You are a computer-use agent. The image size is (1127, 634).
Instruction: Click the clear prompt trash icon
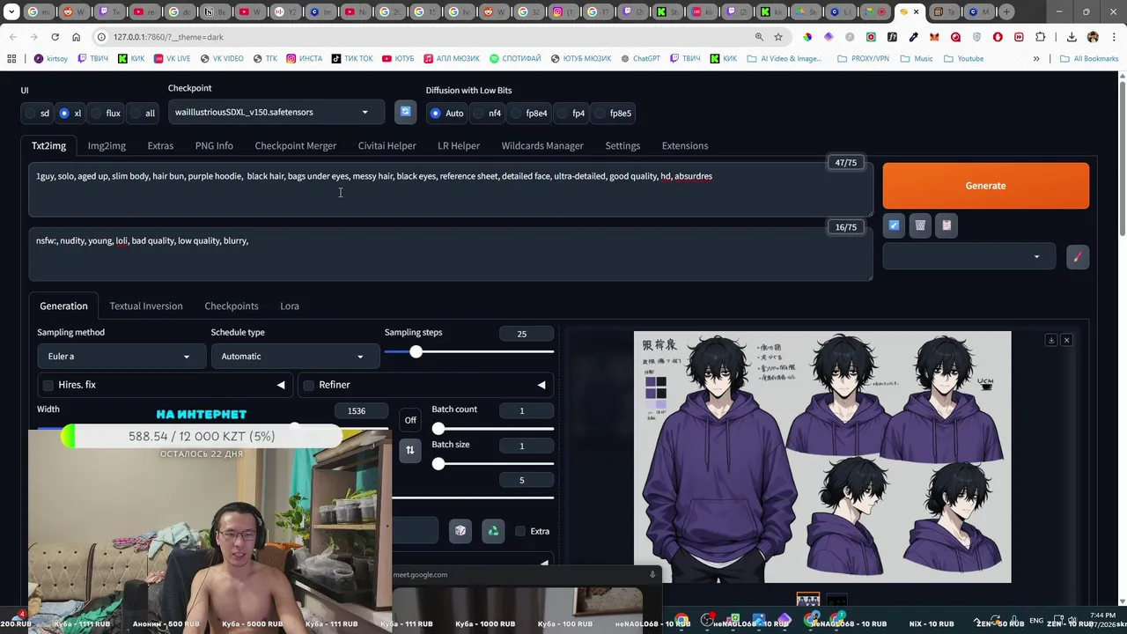[x=920, y=225]
